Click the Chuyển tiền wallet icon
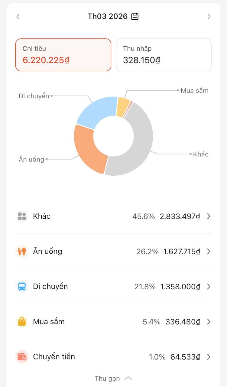The width and height of the screenshot is (227, 387). 22,357
